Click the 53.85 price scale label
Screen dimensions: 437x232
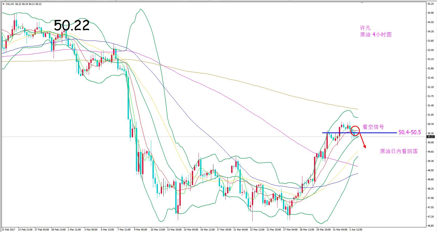[431, 41]
